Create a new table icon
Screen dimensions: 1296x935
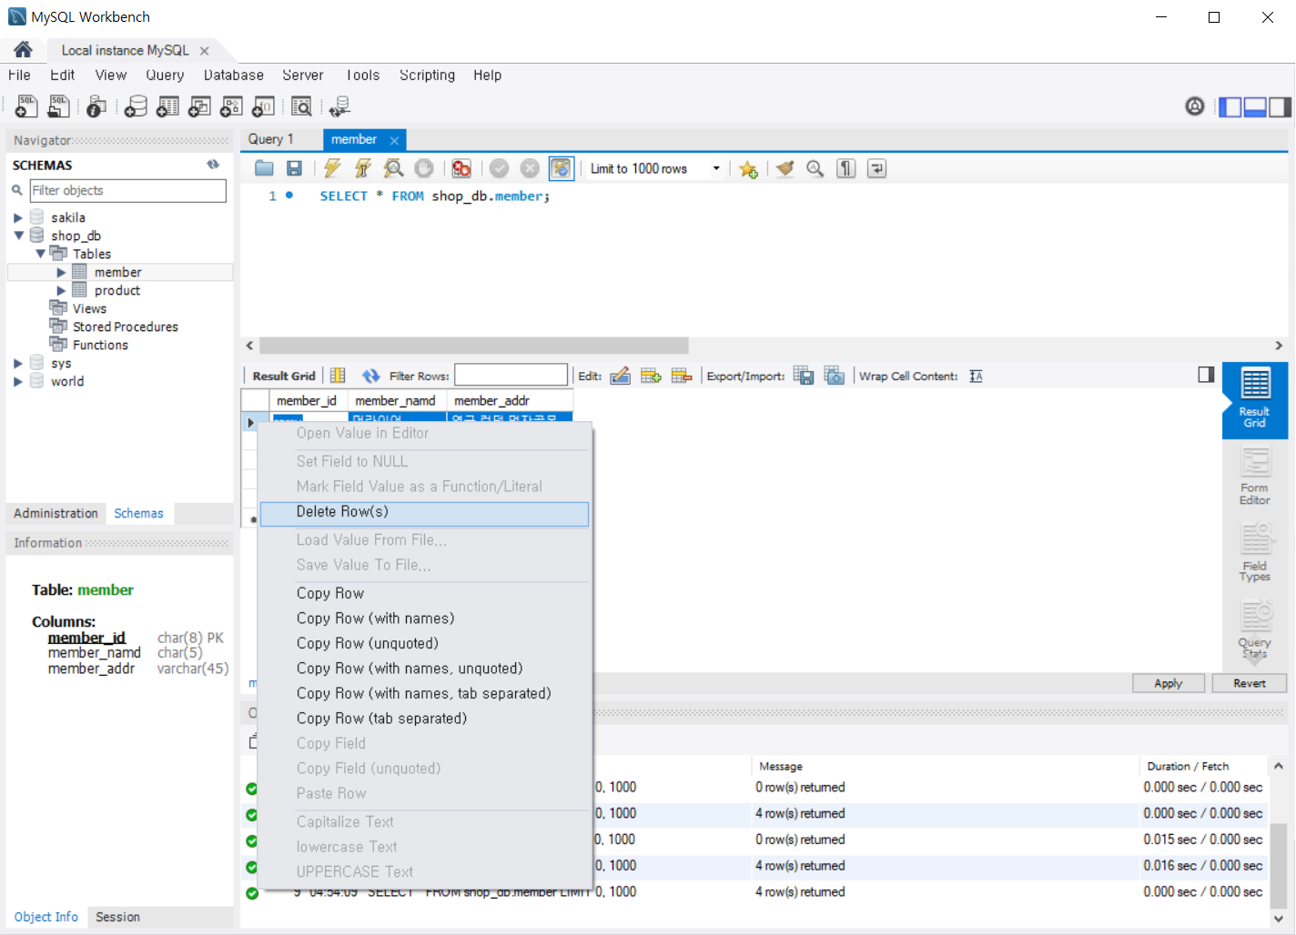point(167,106)
